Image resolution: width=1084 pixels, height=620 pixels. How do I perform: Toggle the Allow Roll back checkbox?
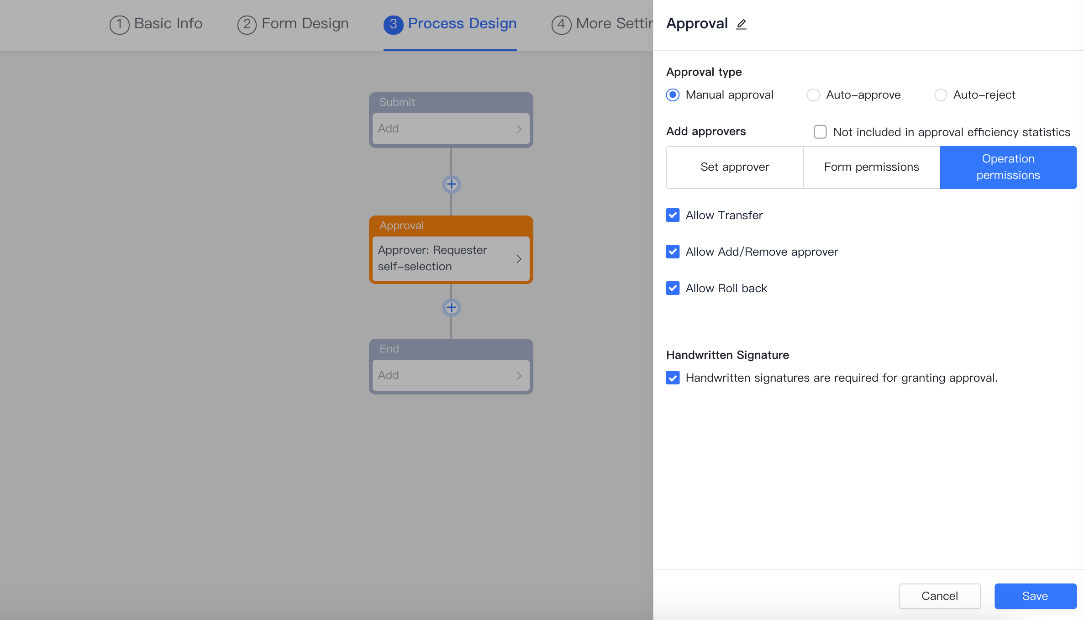coord(673,288)
